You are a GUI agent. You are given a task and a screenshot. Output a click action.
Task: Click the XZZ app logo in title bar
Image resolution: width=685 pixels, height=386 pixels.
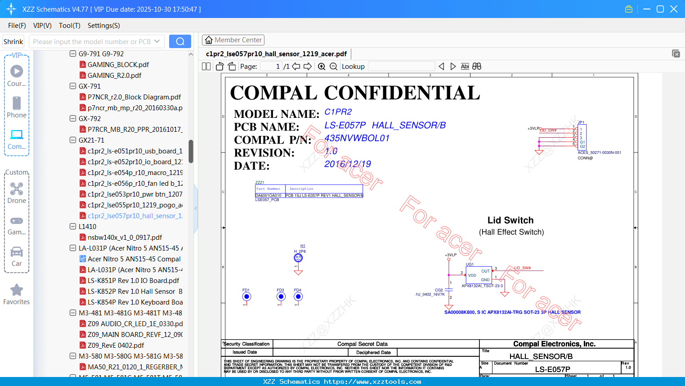[11, 9]
